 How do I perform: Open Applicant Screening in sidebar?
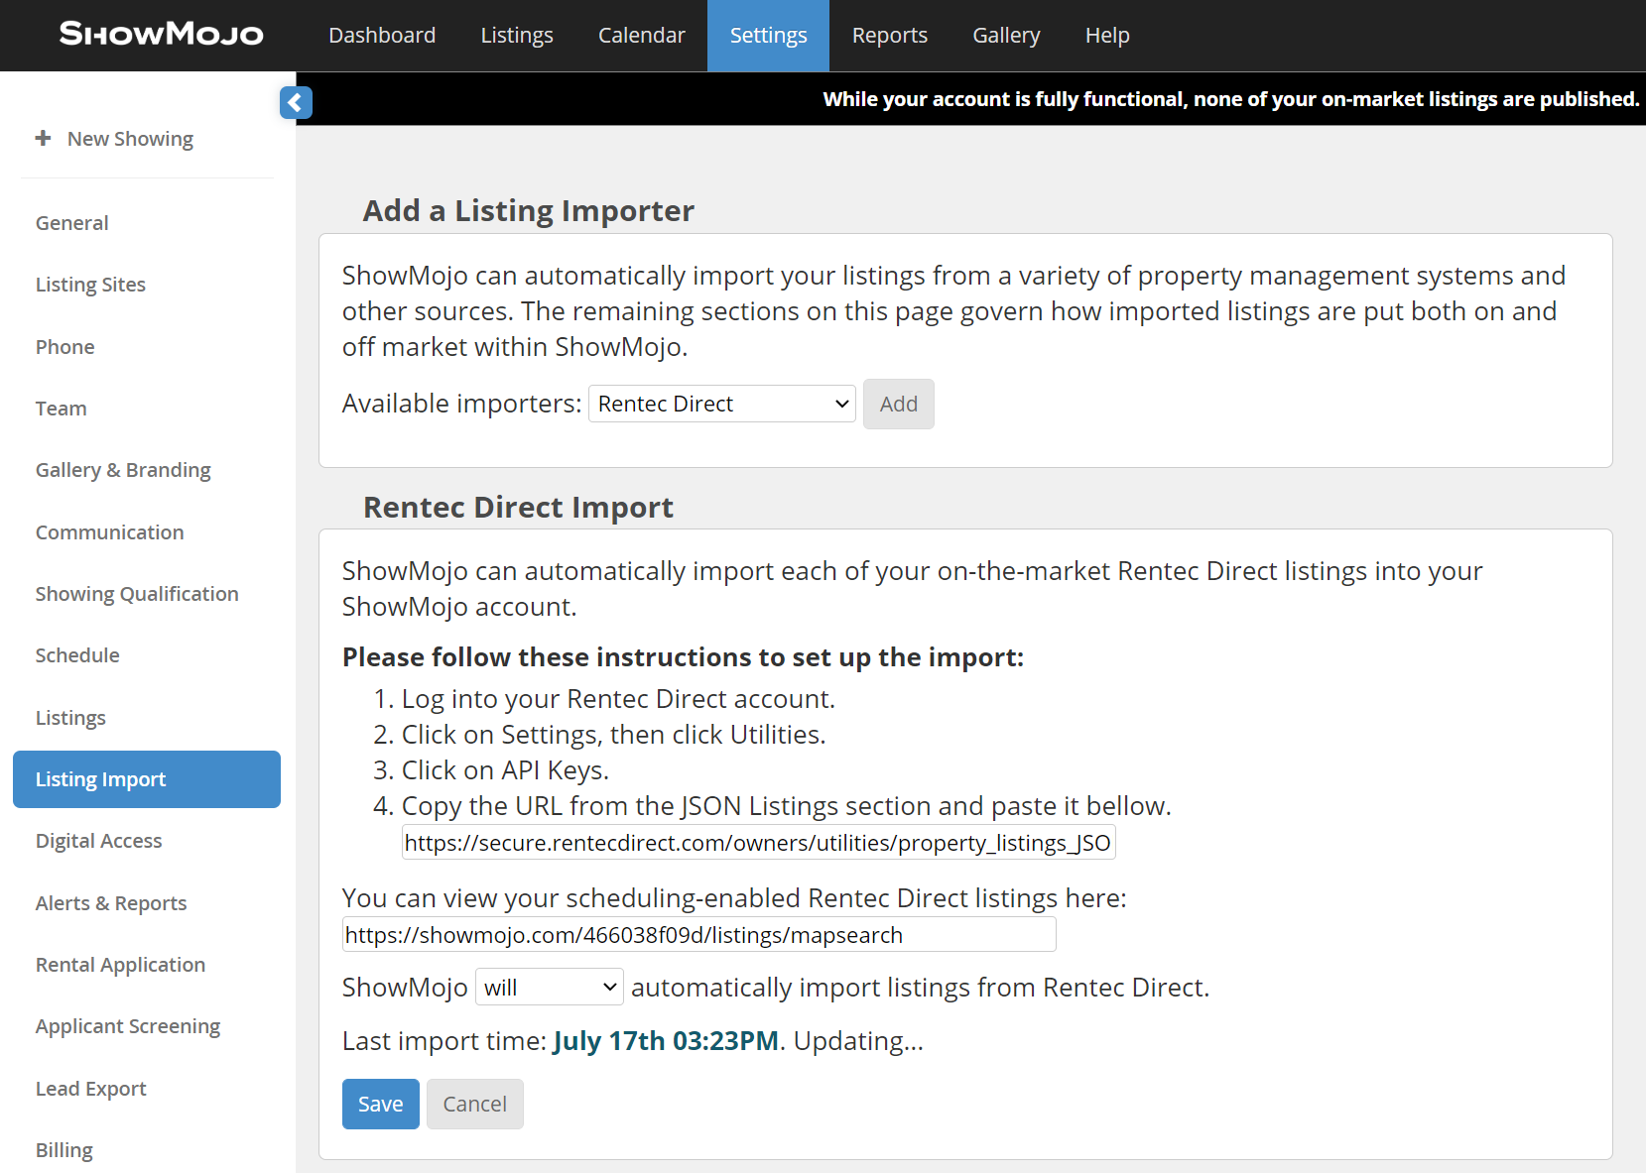pos(128,1026)
